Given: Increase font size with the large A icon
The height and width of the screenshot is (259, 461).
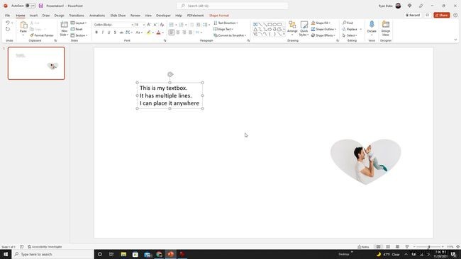Looking at the screenshot, I should pyautogui.click(x=149, y=25).
